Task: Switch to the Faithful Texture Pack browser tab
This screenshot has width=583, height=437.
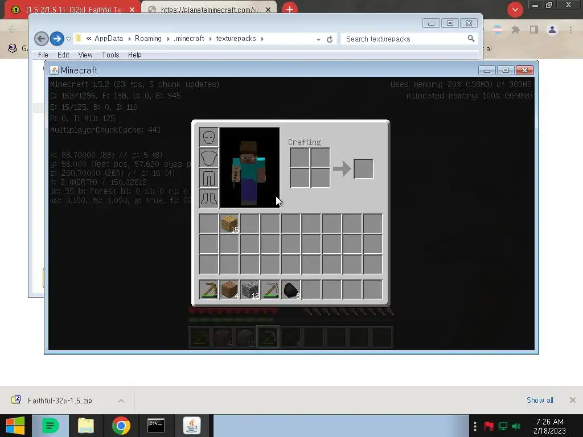Action: (72, 10)
